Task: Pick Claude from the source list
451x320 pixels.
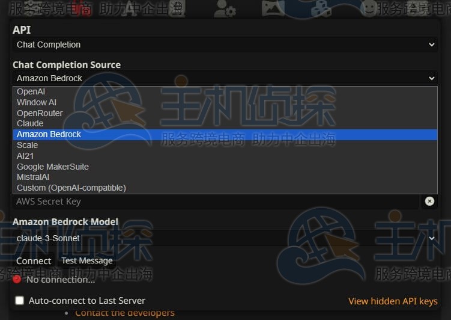Action: pyautogui.click(x=30, y=123)
